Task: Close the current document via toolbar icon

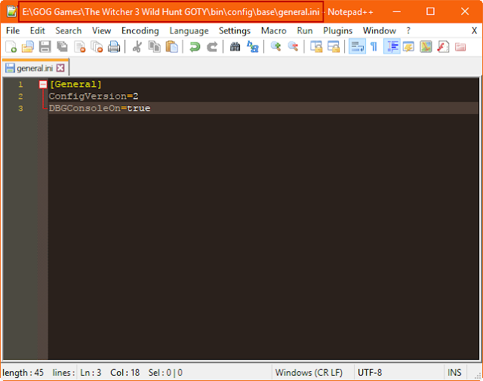Action: pos(79,47)
